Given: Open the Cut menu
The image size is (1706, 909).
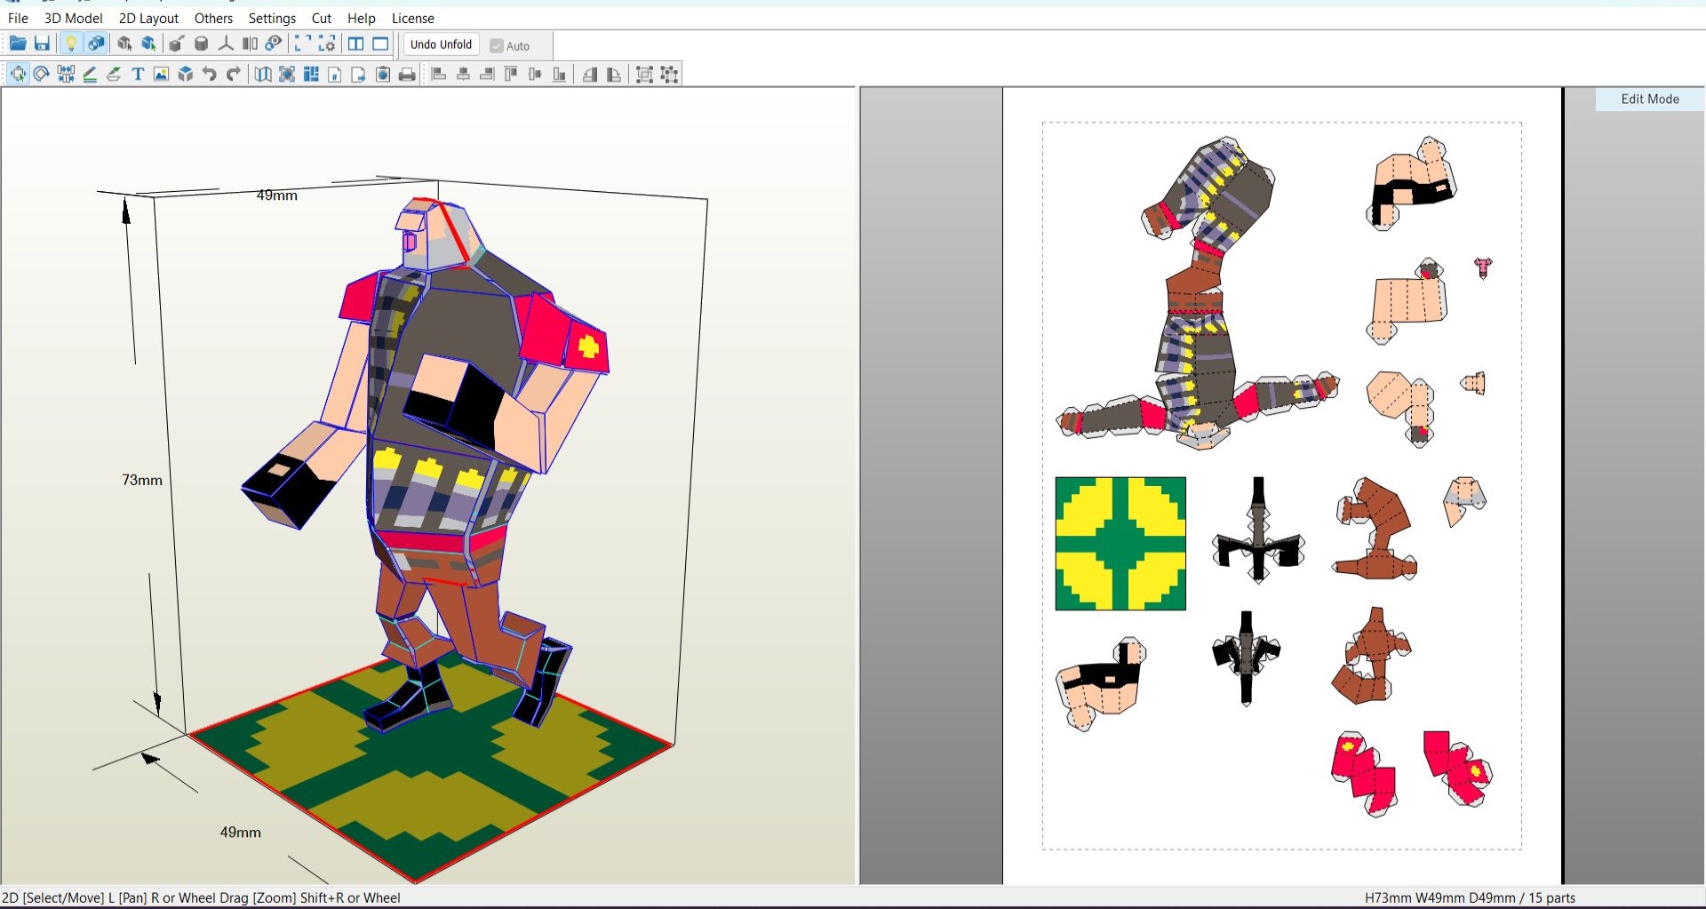Looking at the screenshot, I should [321, 18].
